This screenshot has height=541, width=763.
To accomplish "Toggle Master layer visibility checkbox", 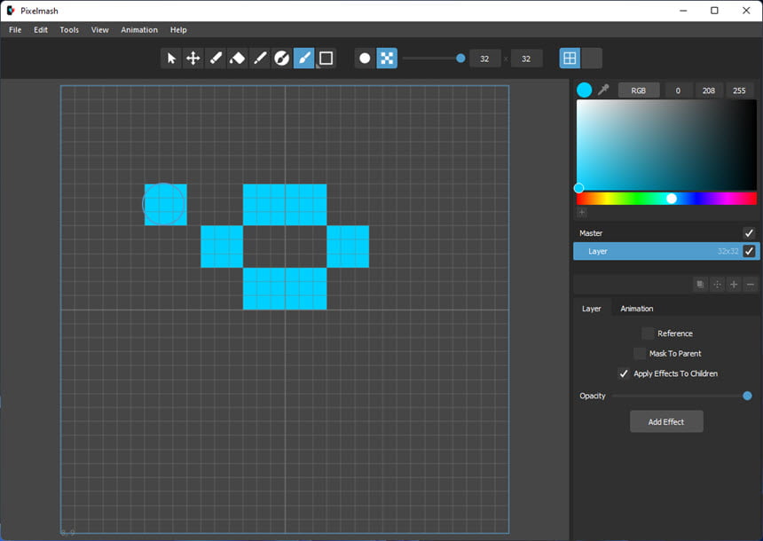I will 749,233.
